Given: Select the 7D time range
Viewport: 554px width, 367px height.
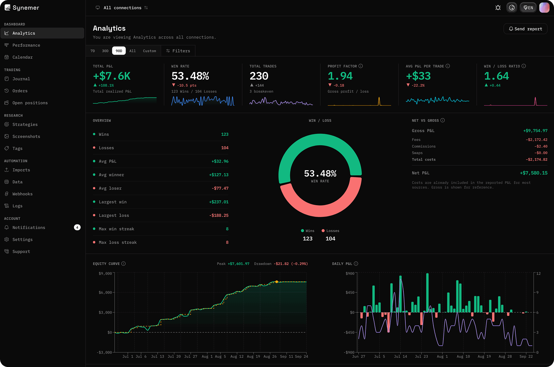Looking at the screenshot, I should click(x=93, y=51).
